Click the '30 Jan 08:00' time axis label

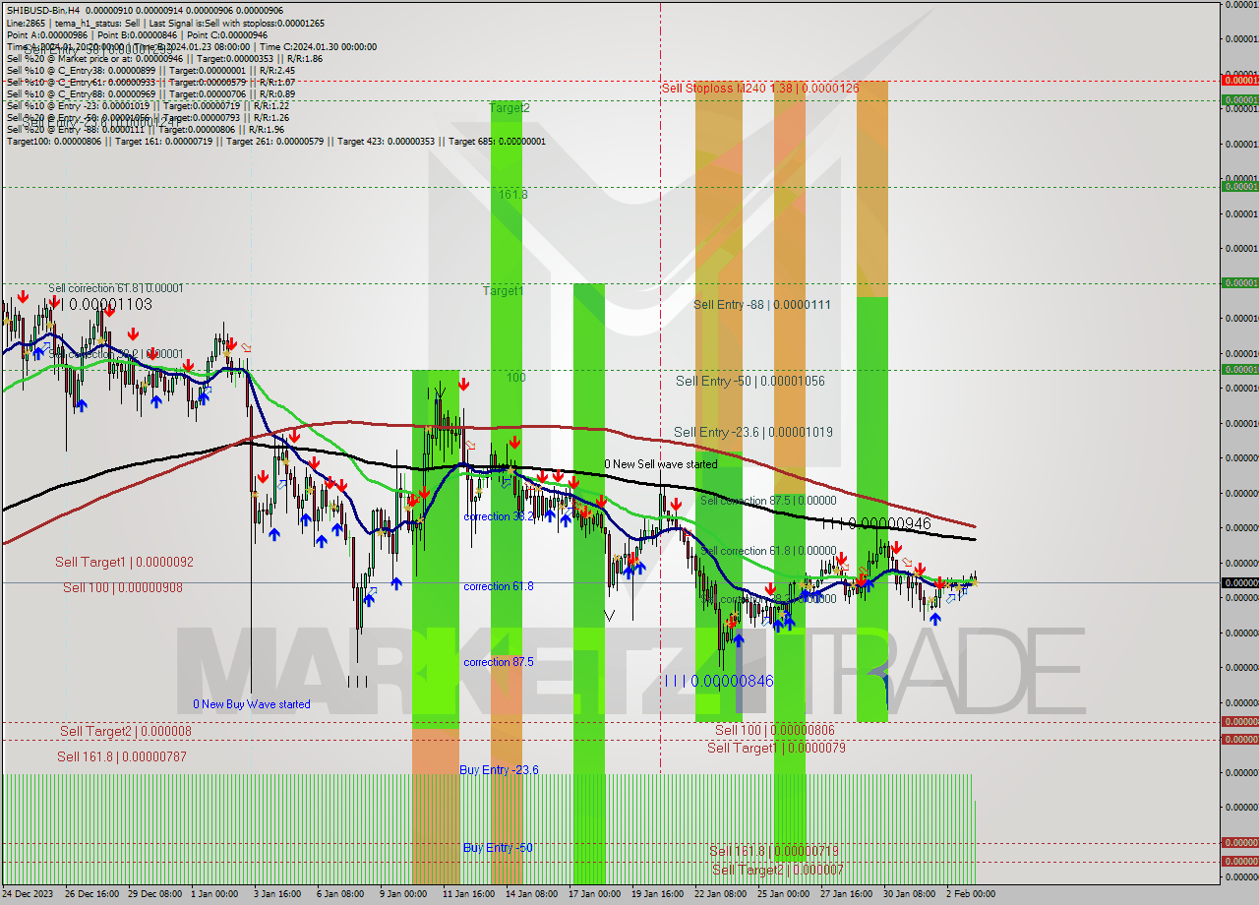909,894
